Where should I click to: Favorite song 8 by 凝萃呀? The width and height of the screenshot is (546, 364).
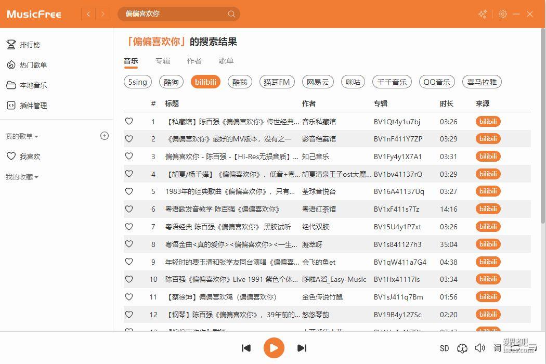coord(129,244)
